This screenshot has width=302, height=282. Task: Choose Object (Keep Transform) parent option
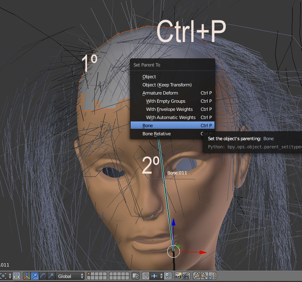coord(167,85)
